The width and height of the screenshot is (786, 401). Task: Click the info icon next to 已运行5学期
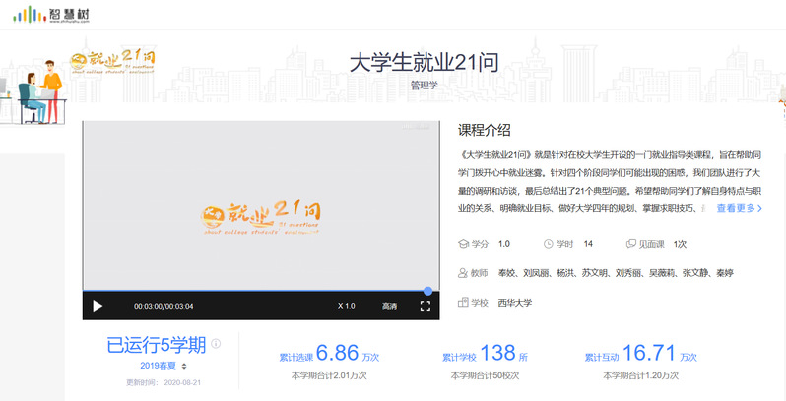tap(216, 343)
